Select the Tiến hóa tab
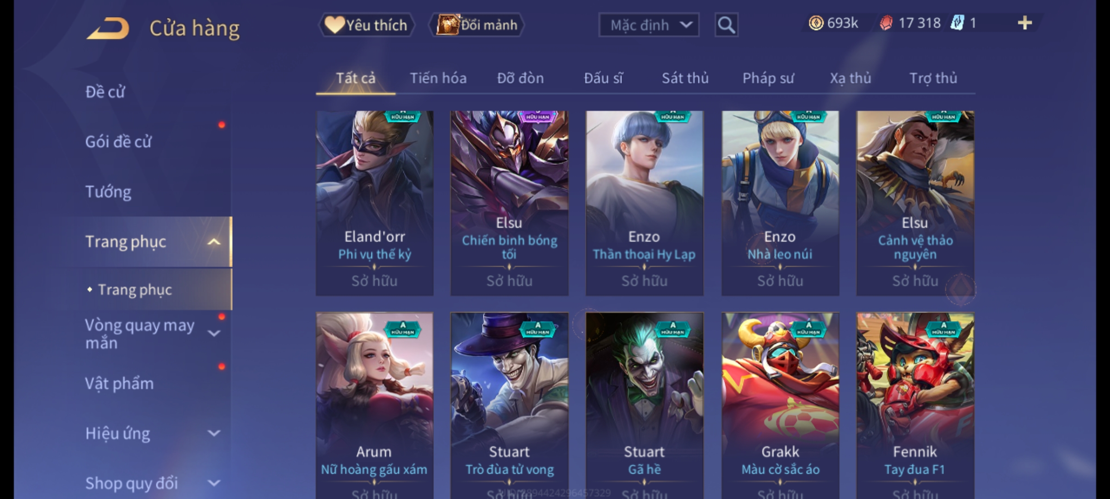 (x=438, y=78)
